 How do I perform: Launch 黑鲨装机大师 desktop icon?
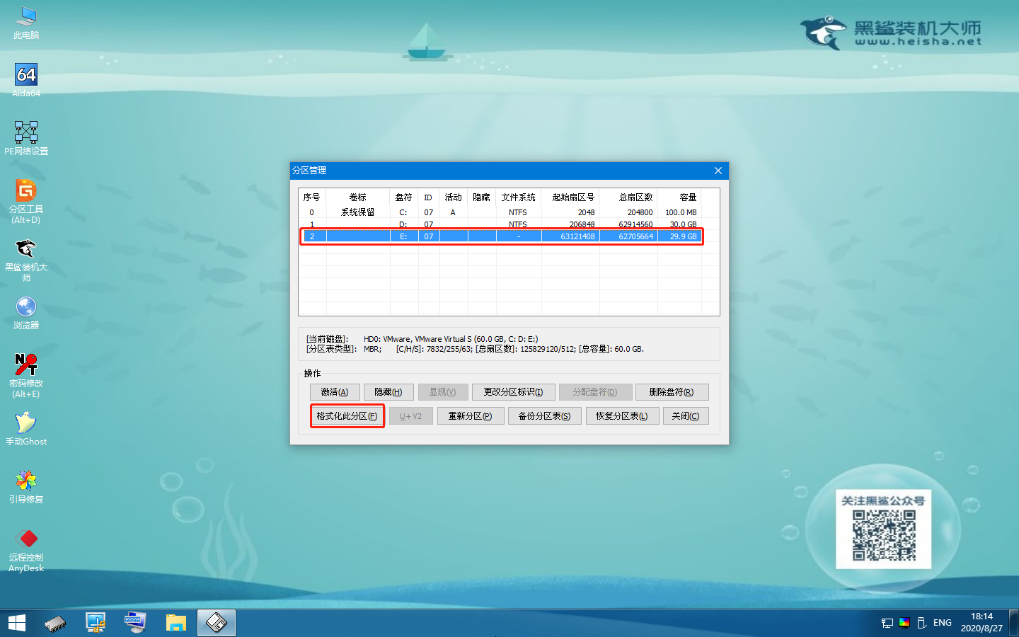(x=26, y=260)
